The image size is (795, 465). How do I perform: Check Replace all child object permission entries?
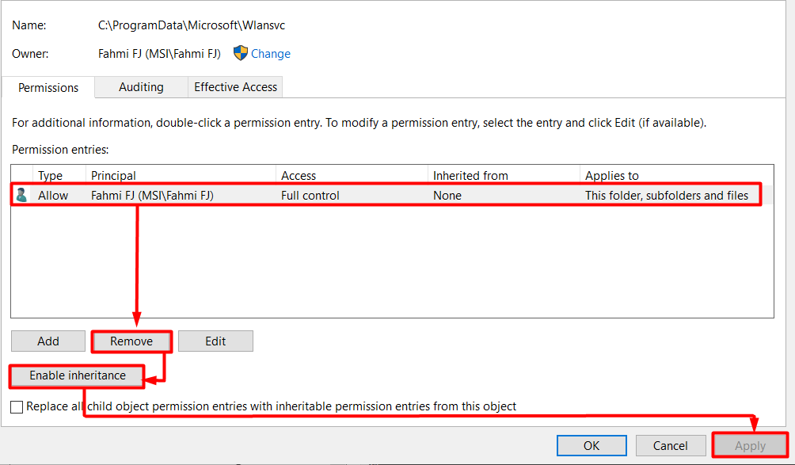pos(17,406)
